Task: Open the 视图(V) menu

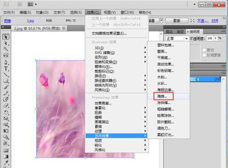Action: tap(110, 12)
